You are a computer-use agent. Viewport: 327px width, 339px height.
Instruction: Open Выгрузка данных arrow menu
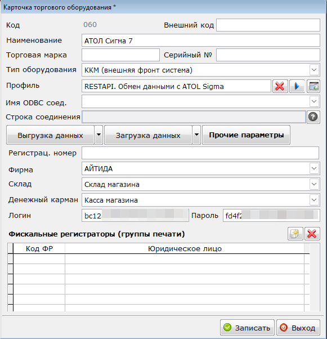(x=98, y=135)
